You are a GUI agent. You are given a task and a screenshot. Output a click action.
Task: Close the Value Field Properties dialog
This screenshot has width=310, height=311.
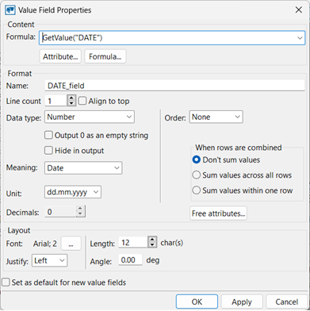299,10
